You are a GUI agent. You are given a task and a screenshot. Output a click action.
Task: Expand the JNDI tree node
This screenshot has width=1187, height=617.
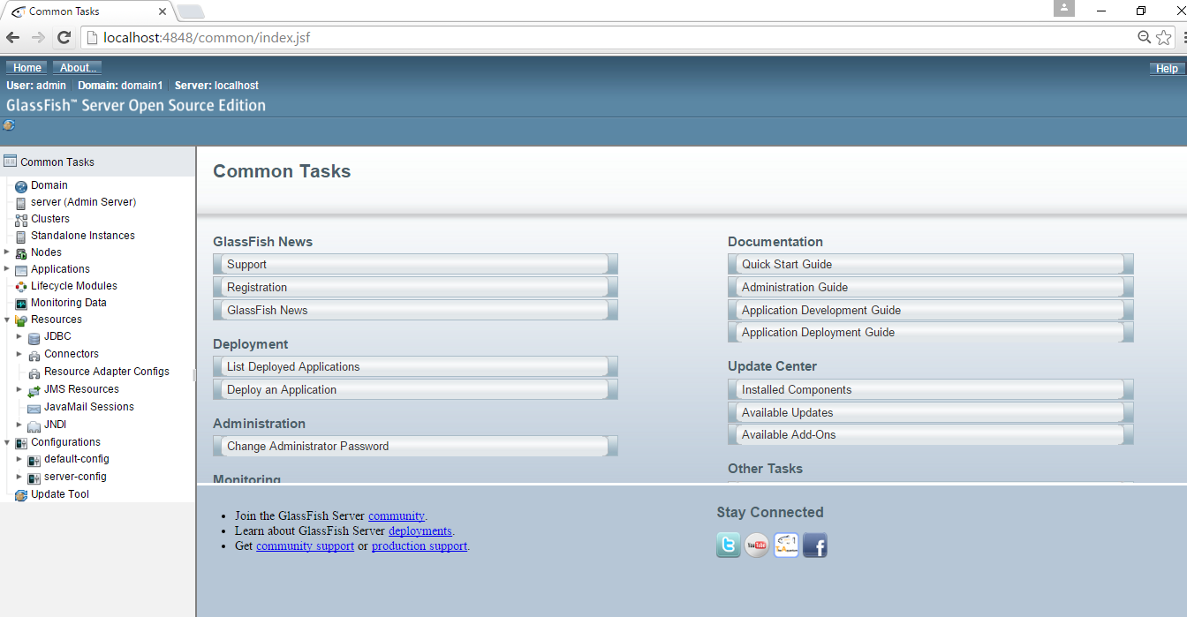click(x=19, y=425)
